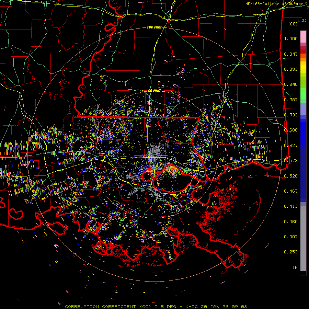Click the 0.627 scale value
309x309 pixels.
[291, 146]
